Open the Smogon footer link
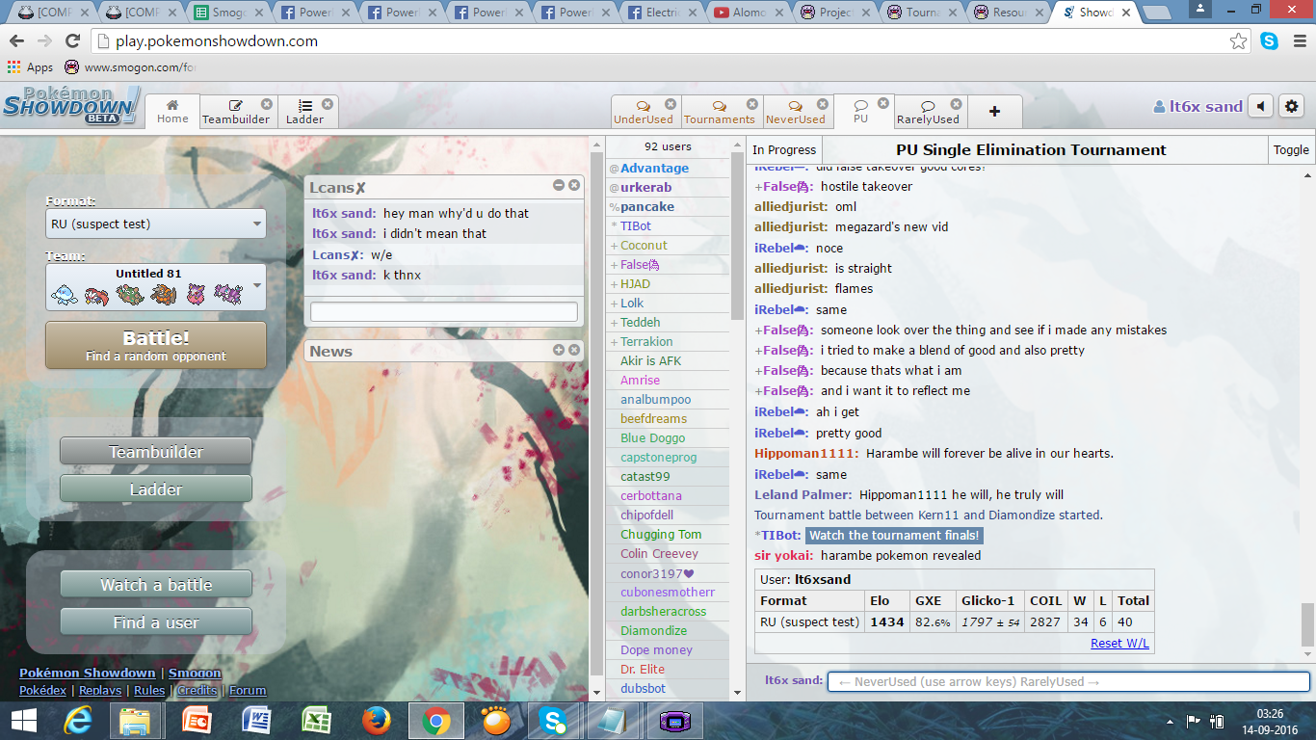 click(x=195, y=673)
